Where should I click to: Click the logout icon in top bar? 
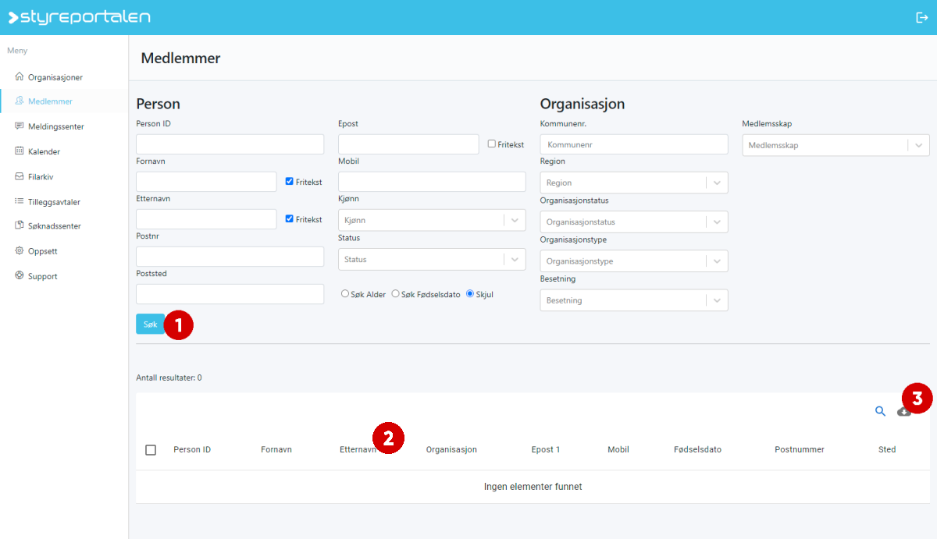point(921,18)
